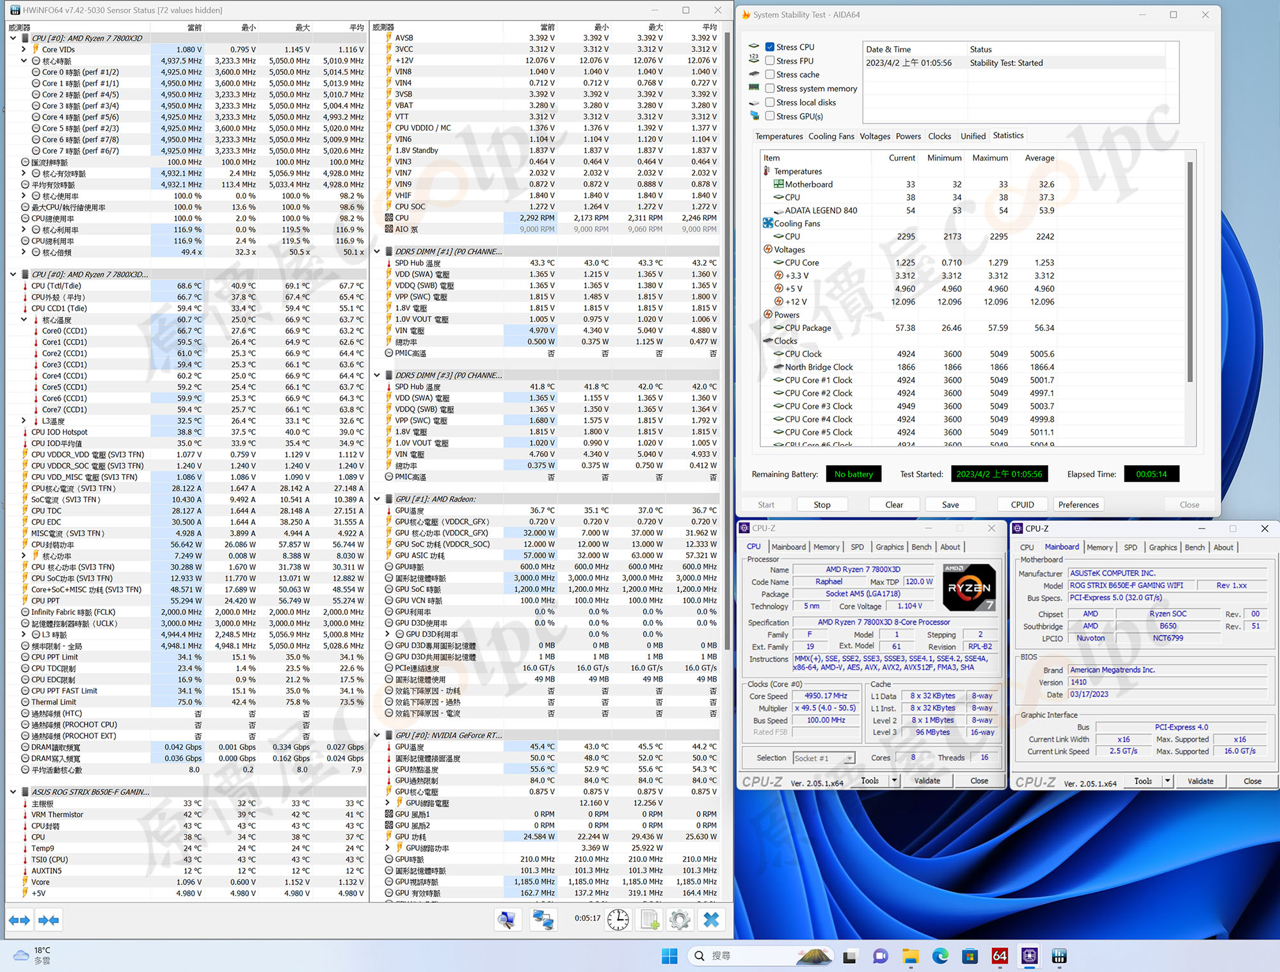Click AIDA64 Clear button
1280x972 pixels.
(894, 505)
